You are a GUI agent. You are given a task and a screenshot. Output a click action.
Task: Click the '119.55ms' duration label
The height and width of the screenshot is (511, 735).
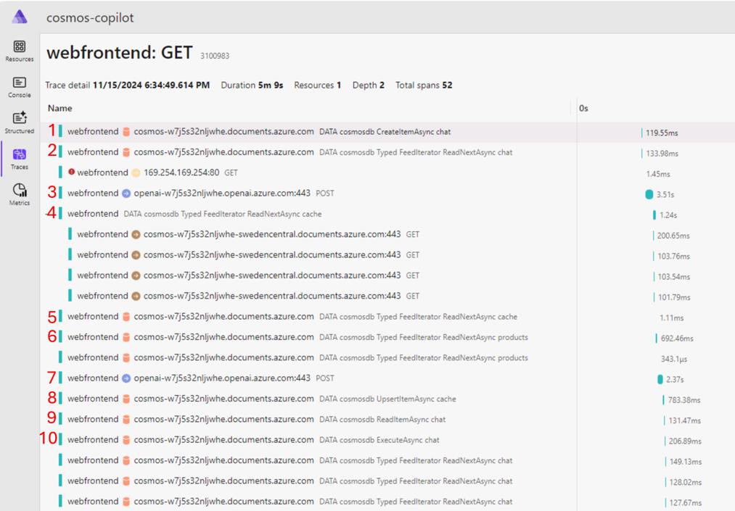tap(662, 133)
